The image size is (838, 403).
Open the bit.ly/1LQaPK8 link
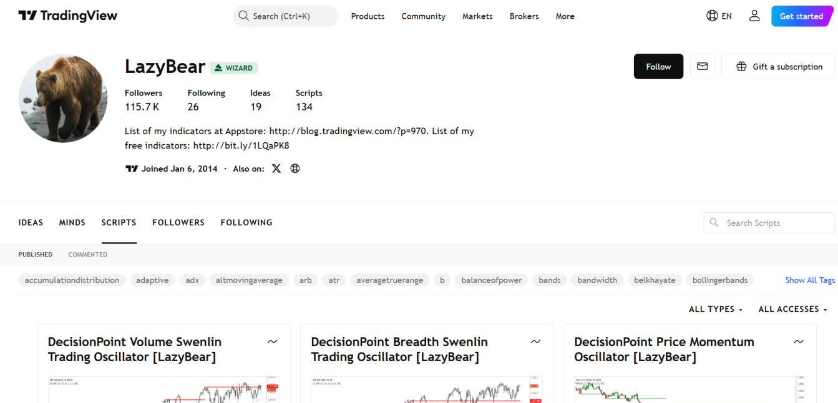(x=241, y=146)
